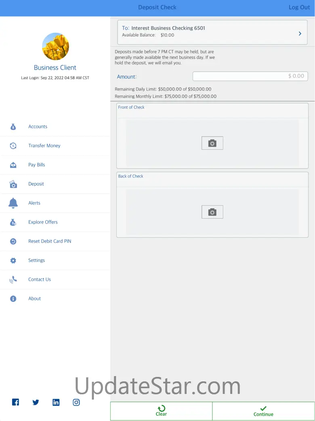Click the Continue button

point(263,411)
